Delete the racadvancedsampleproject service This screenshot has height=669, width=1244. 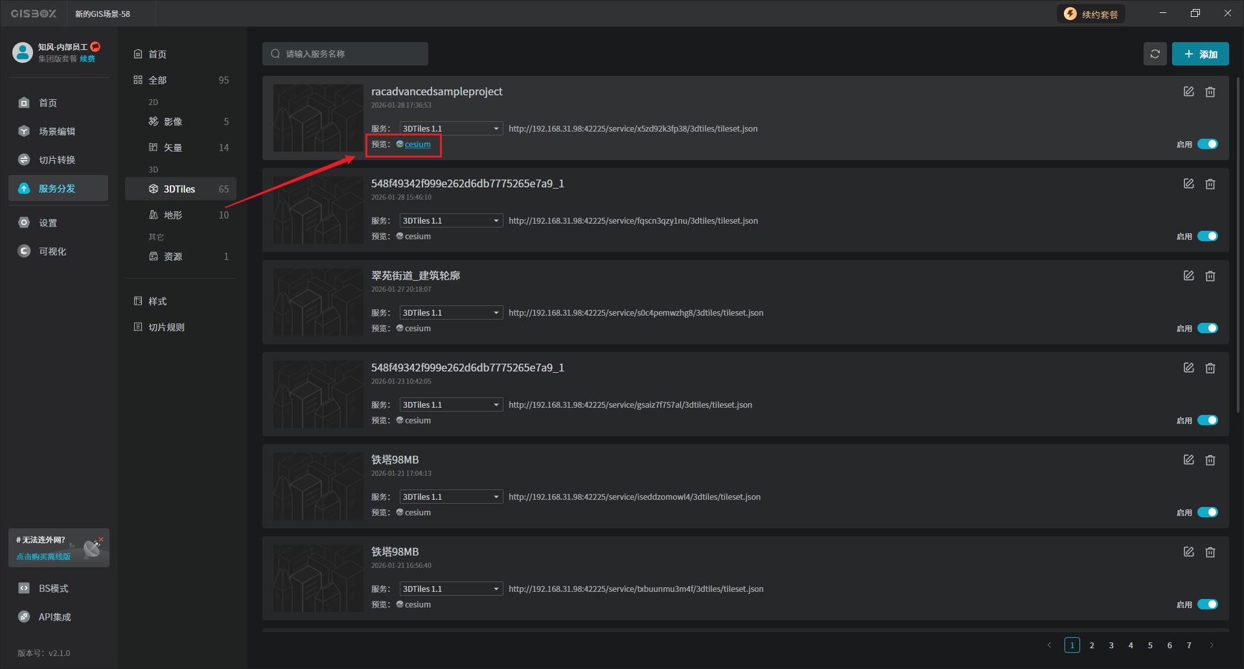pyautogui.click(x=1210, y=92)
